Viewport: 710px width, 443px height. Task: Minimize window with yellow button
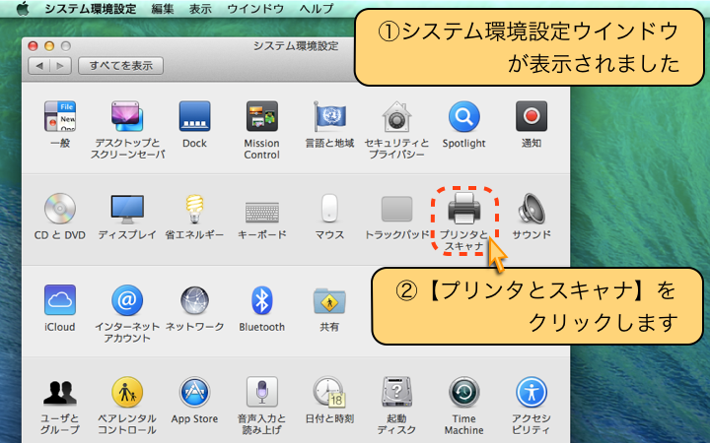tap(49, 46)
